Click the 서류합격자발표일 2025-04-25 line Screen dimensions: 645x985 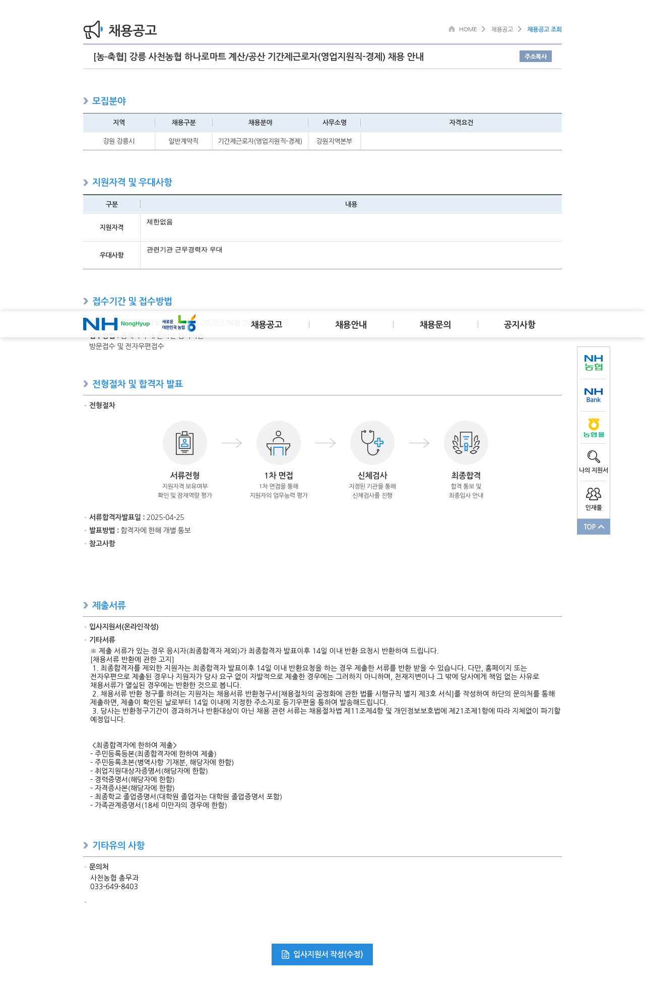[137, 517]
